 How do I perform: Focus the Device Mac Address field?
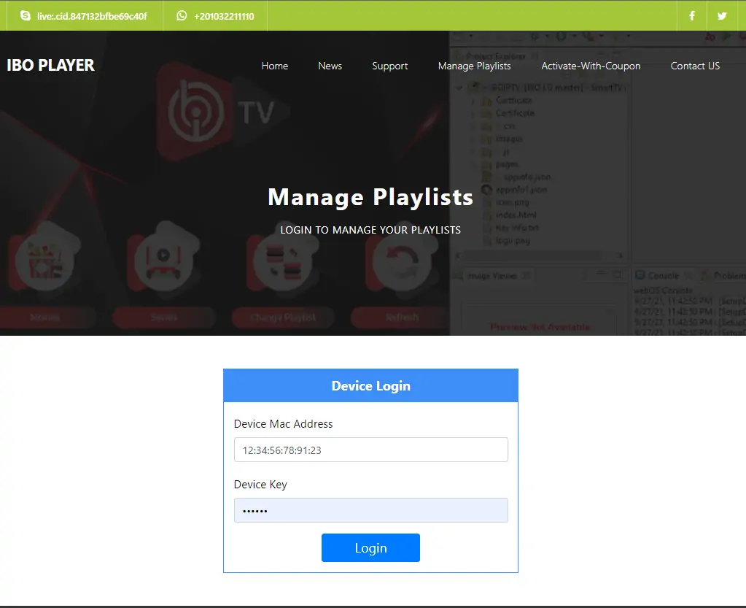[370, 450]
